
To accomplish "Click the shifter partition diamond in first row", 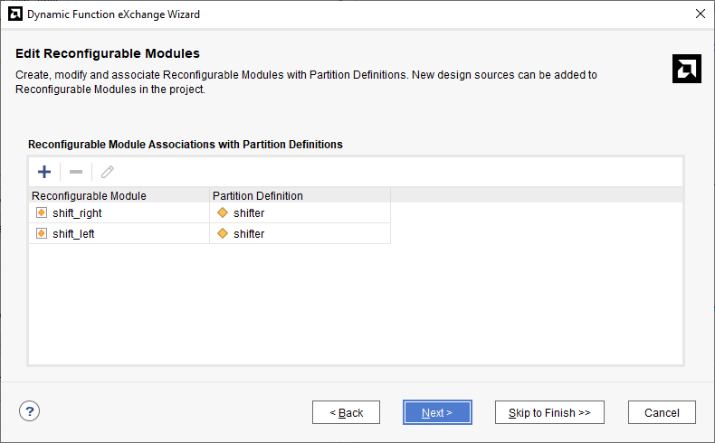I will 223,213.
